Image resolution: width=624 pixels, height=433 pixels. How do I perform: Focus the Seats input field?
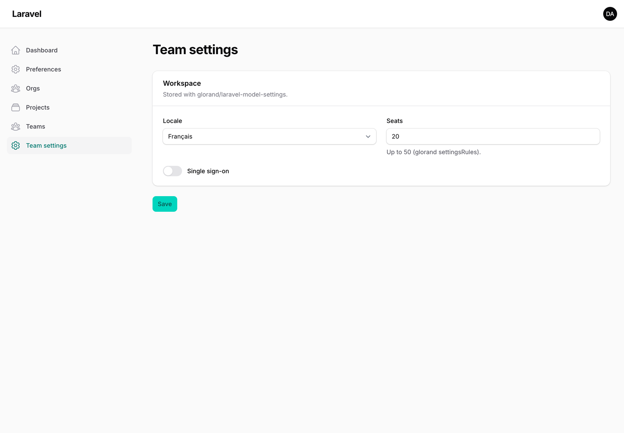(x=493, y=136)
